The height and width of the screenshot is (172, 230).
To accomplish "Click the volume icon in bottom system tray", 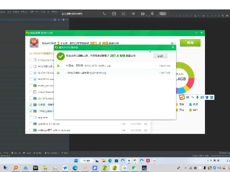I will pos(219,168).
